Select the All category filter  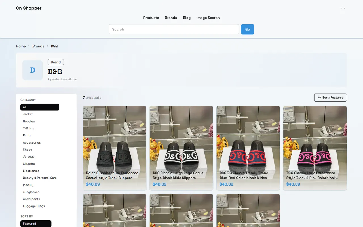40,107
